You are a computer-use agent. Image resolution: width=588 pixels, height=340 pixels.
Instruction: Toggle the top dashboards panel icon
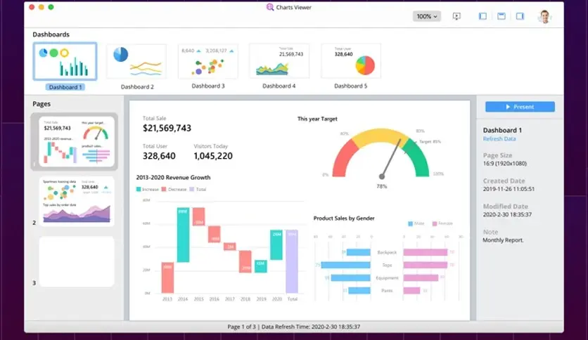pos(501,16)
